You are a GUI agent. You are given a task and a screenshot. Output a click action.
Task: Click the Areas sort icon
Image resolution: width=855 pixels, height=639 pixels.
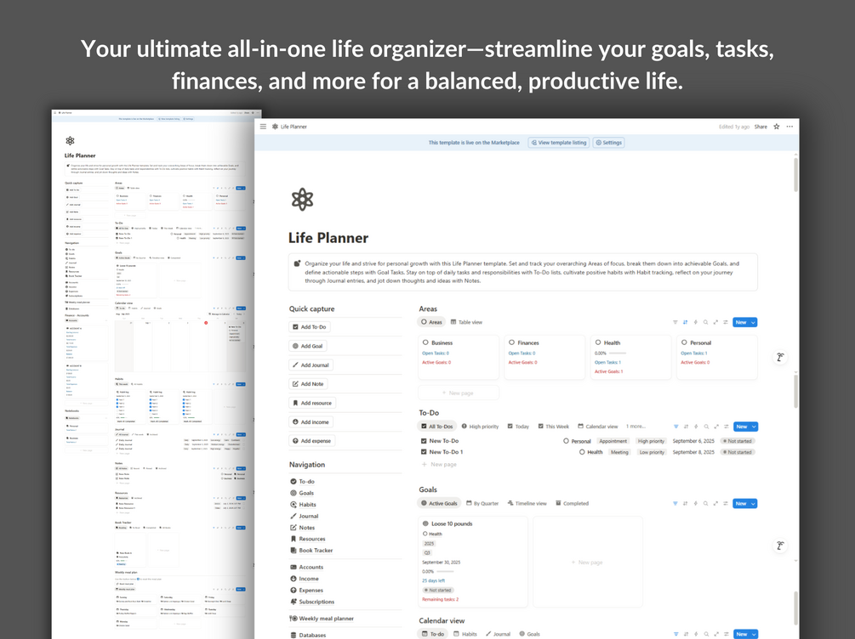(686, 322)
